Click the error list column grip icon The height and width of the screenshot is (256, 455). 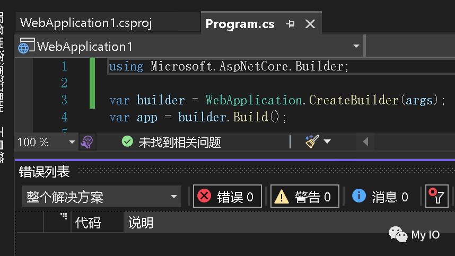64,216
